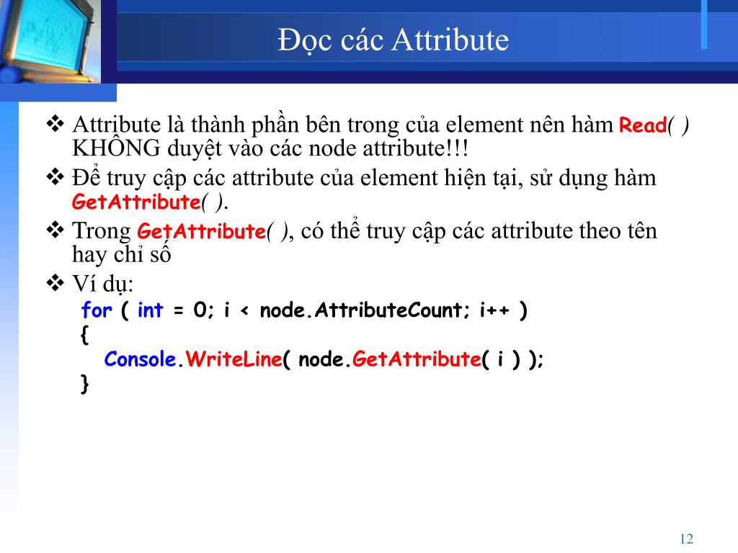Click the "GetAttribute" after the word Trong
The width and height of the screenshot is (738, 553).
coord(202,231)
